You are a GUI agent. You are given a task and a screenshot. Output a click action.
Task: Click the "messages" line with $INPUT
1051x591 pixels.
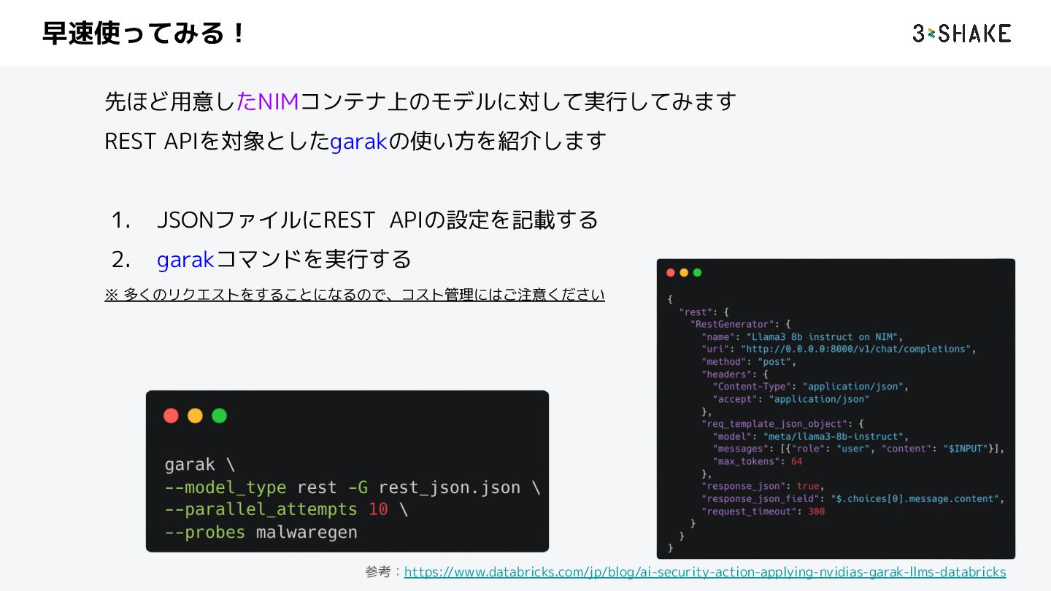pyautogui.click(x=858, y=449)
